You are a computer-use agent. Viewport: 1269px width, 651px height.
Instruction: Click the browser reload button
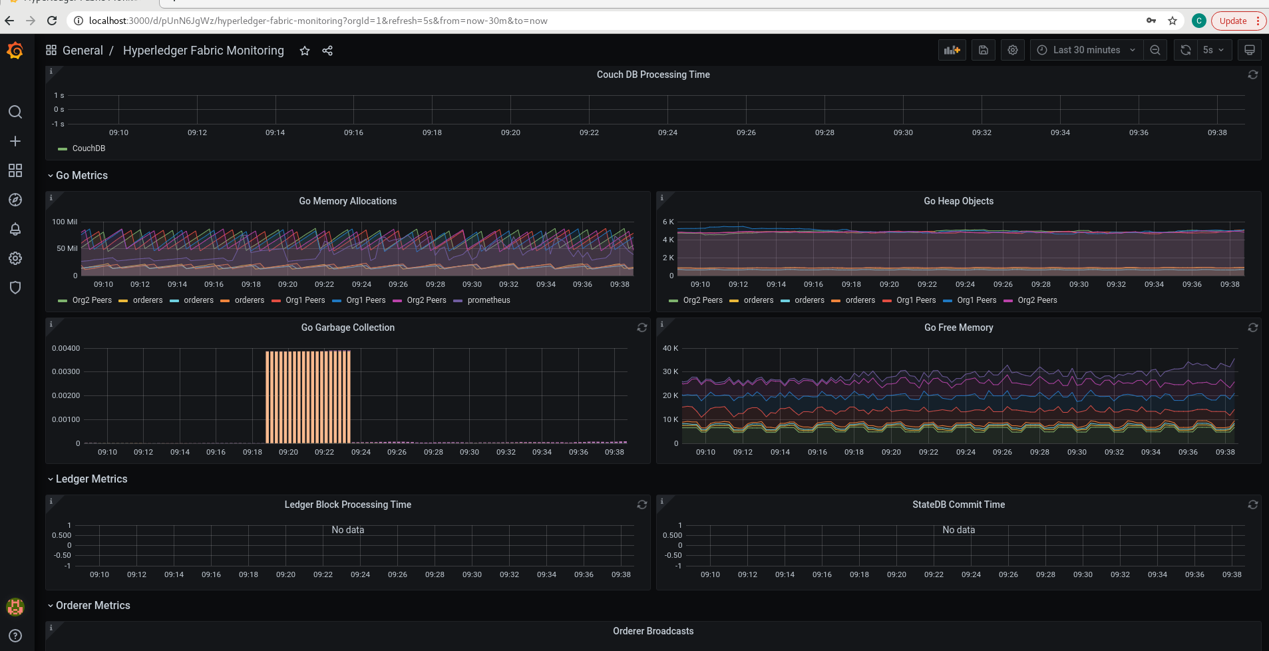pyautogui.click(x=52, y=21)
